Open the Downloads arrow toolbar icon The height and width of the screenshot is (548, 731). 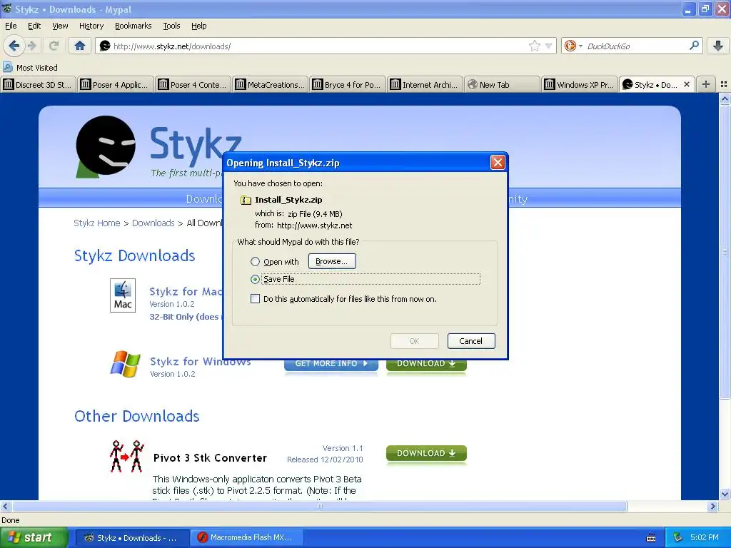click(x=718, y=46)
